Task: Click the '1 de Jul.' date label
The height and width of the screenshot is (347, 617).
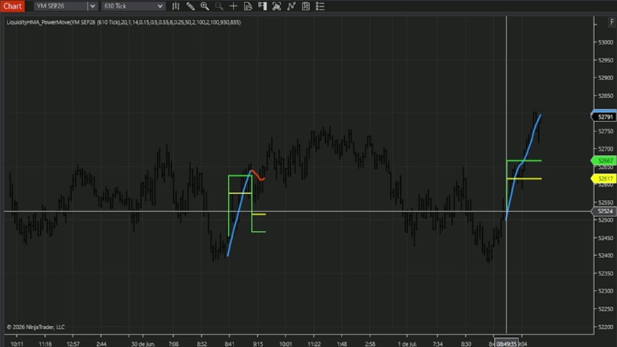Action: pyautogui.click(x=407, y=344)
